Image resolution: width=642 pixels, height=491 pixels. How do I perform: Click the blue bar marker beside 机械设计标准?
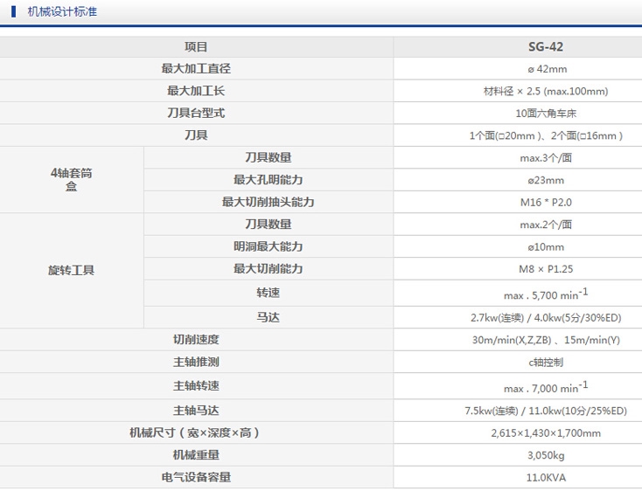13,11
